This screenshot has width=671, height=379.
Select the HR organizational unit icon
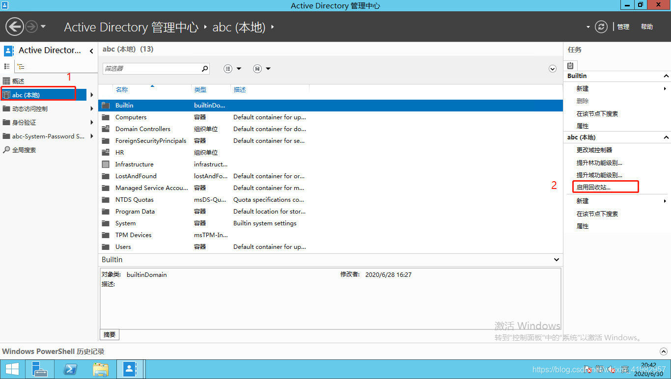click(x=106, y=152)
